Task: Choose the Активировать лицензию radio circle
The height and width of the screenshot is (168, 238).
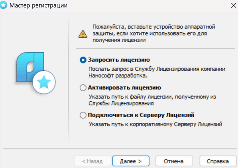Action: click(x=83, y=88)
